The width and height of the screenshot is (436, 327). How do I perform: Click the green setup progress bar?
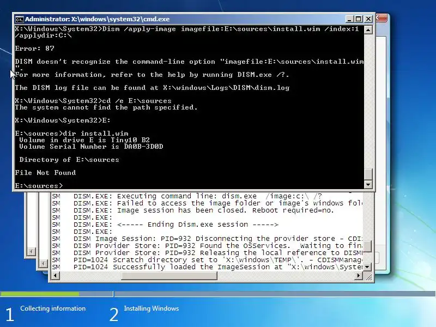40,294
